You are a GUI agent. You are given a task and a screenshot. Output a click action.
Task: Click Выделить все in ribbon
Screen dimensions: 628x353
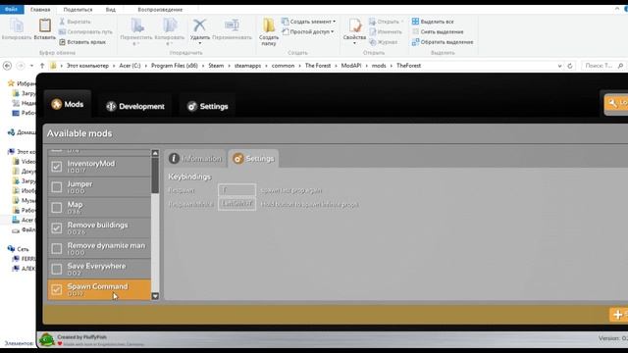433,22
